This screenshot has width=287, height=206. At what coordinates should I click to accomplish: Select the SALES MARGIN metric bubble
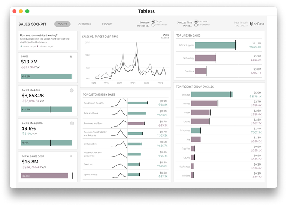point(72,90)
